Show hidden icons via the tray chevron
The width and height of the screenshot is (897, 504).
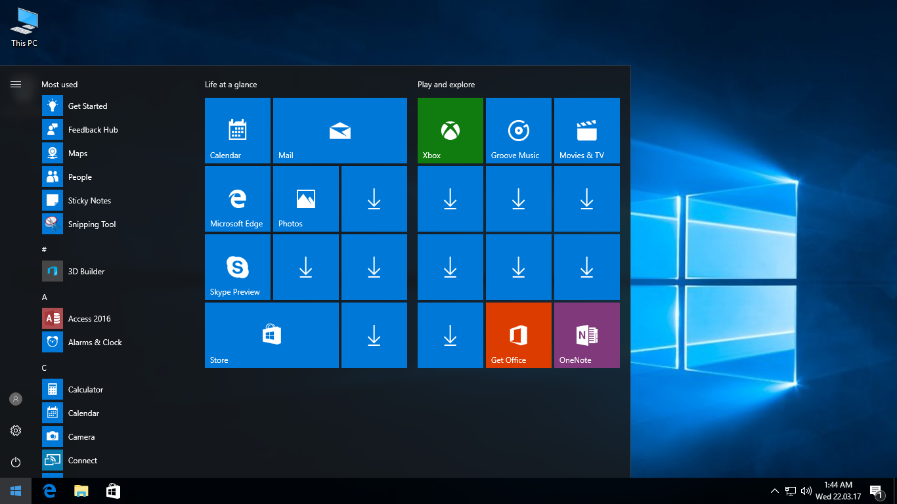pyautogui.click(x=775, y=491)
